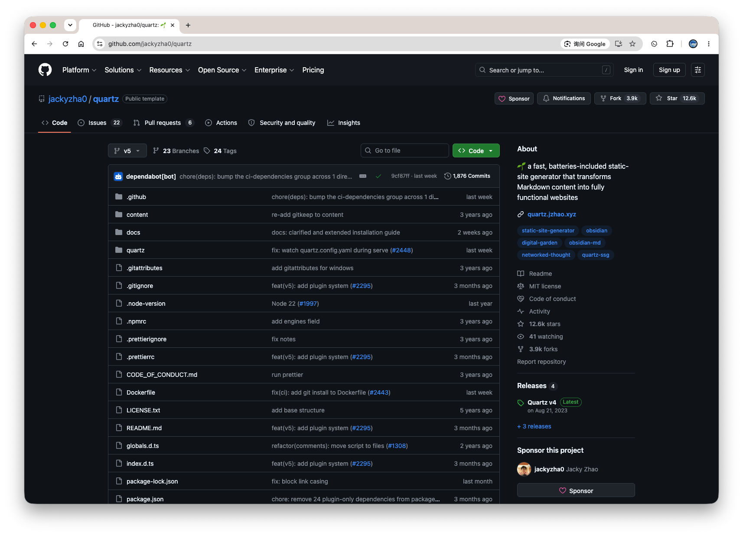
Task: Click the install app icon in address bar
Action: point(619,44)
